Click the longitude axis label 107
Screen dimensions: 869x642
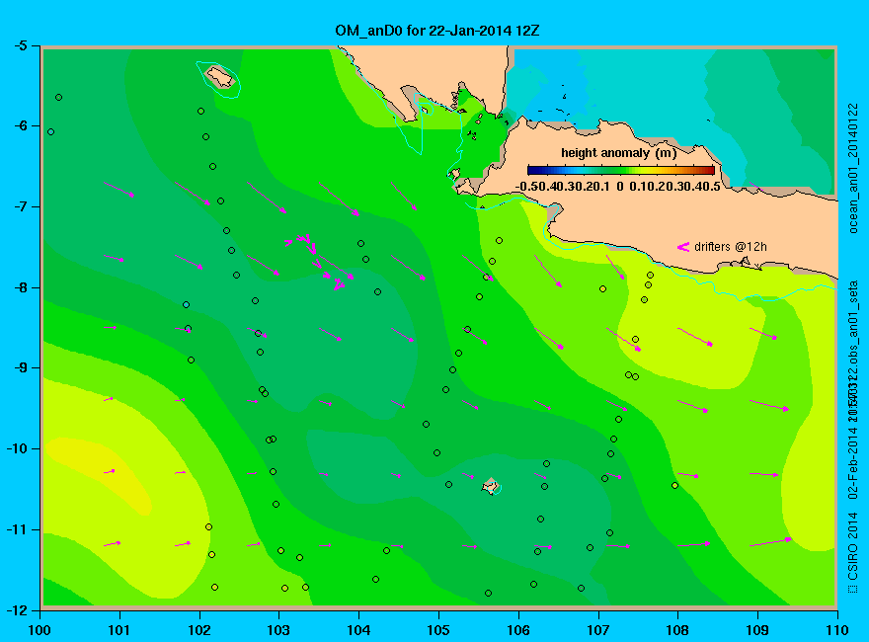click(598, 630)
